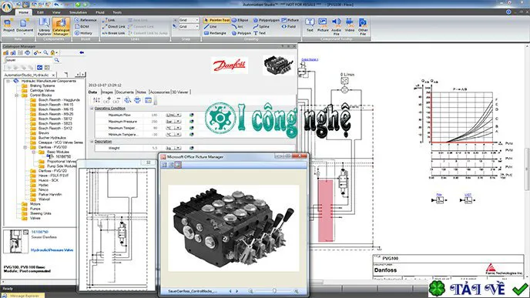Select the Break Link tool
This screenshot has height=298, width=530.
click(113, 33)
